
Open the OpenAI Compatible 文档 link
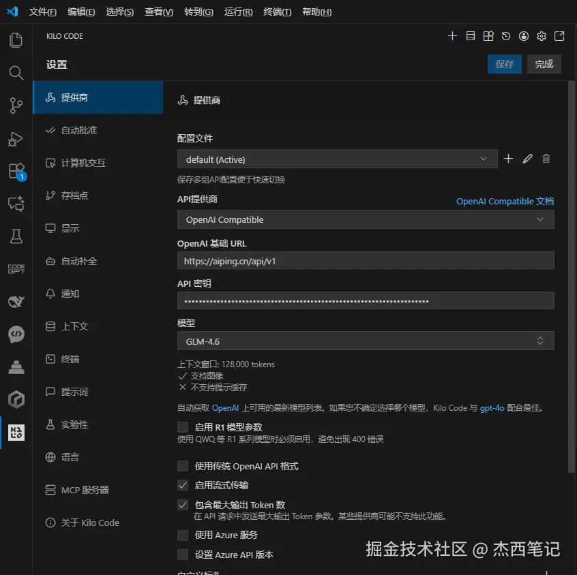(x=505, y=202)
